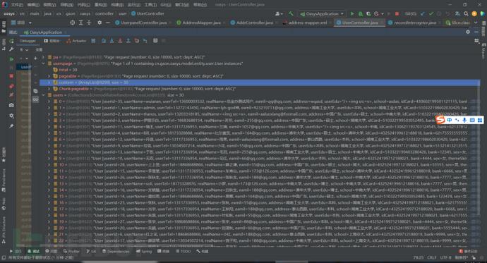Close the UserController.java editor tab
The image size is (487, 263).
(x=382, y=23)
